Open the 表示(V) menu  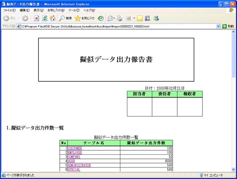pyautogui.click(x=38, y=10)
